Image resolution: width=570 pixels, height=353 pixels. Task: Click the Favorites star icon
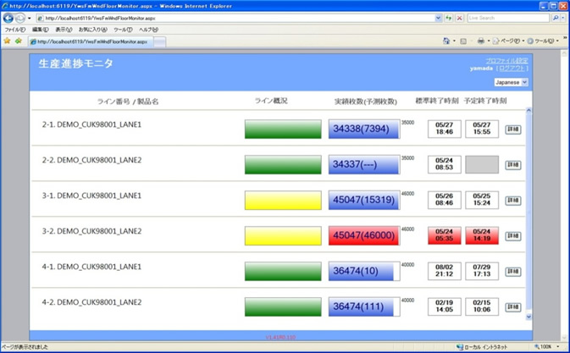8,41
